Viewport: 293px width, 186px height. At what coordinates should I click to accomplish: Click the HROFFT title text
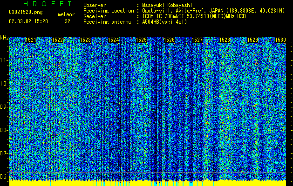[48, 4]
